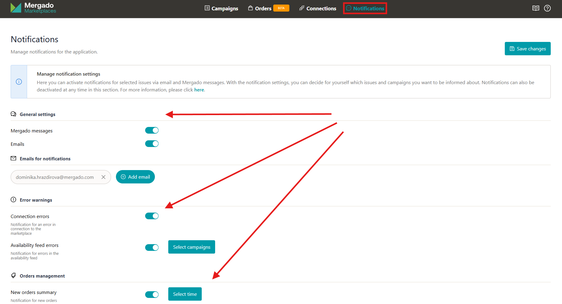The height and width of the screenshot is (304, 562).
Task: Click the Select time button
Action: (185, 294)
